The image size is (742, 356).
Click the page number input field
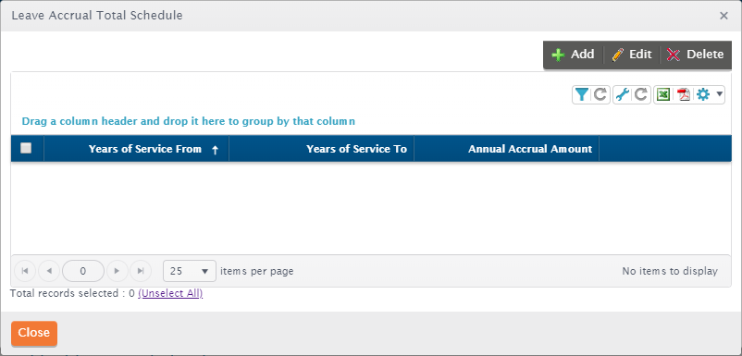(83, 271)
